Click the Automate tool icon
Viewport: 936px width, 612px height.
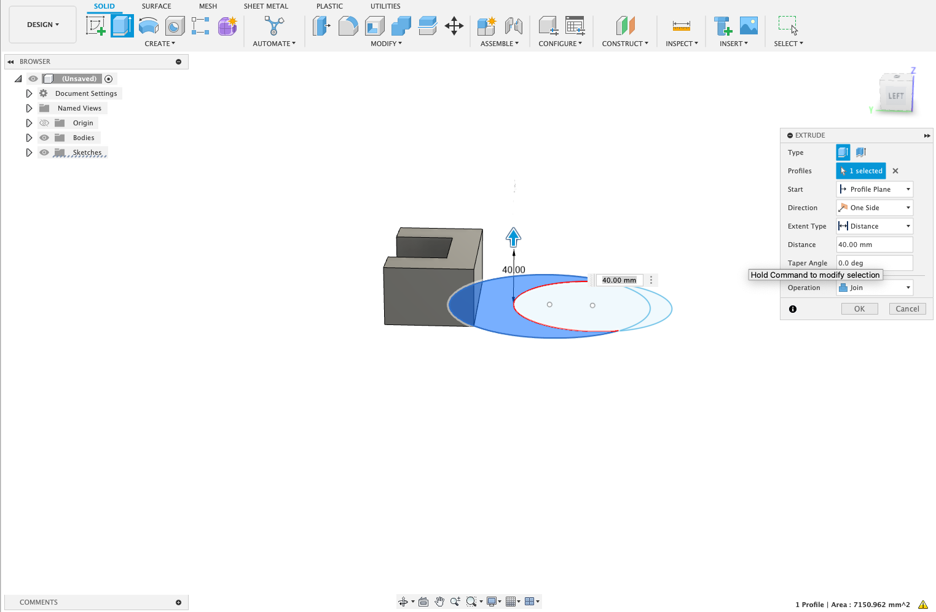click(274, 26)
